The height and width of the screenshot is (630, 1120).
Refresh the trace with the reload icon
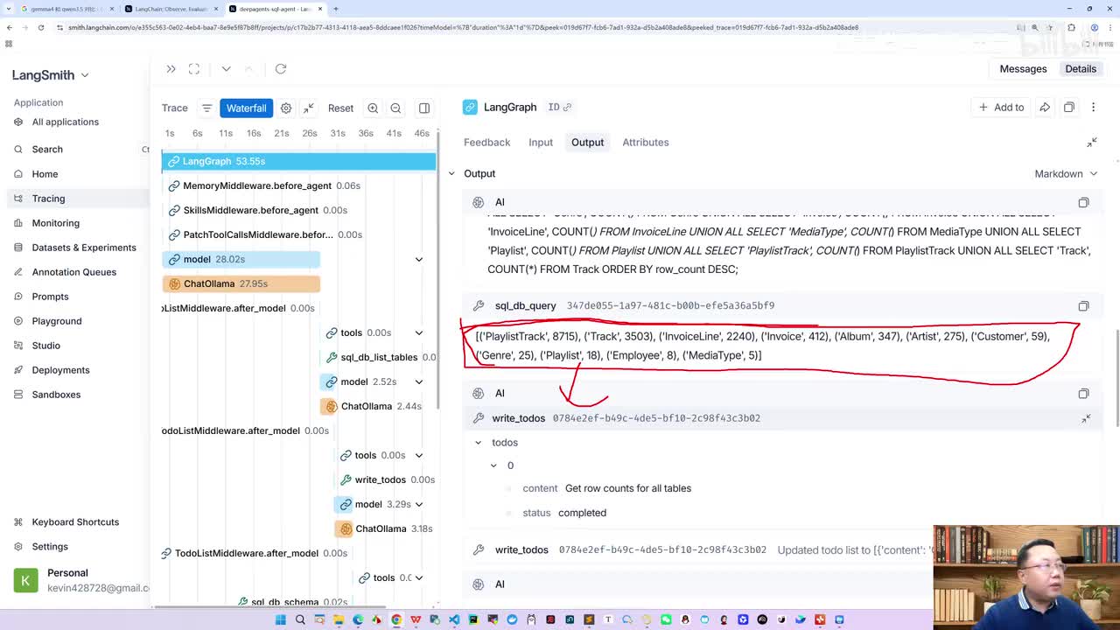point(281,69)
